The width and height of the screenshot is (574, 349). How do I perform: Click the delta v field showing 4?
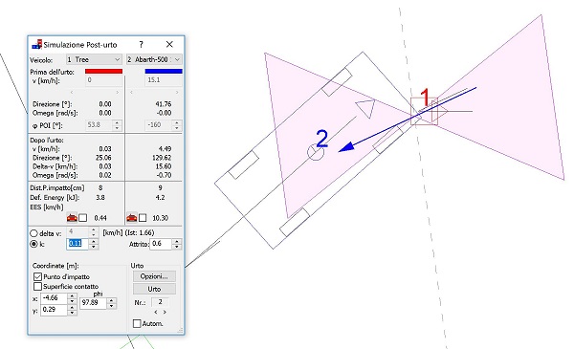point(77,232)
